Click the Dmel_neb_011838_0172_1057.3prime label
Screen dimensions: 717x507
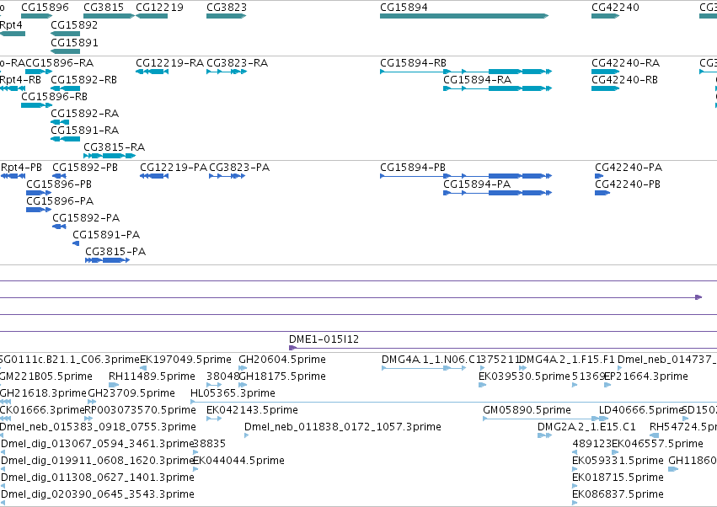(343, 426)
